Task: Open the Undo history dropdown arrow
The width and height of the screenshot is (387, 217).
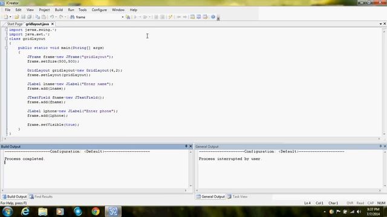Action: tap(56, 17)
